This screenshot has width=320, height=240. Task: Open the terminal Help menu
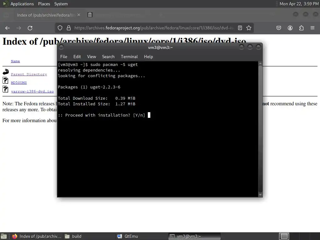coord(148,57)
